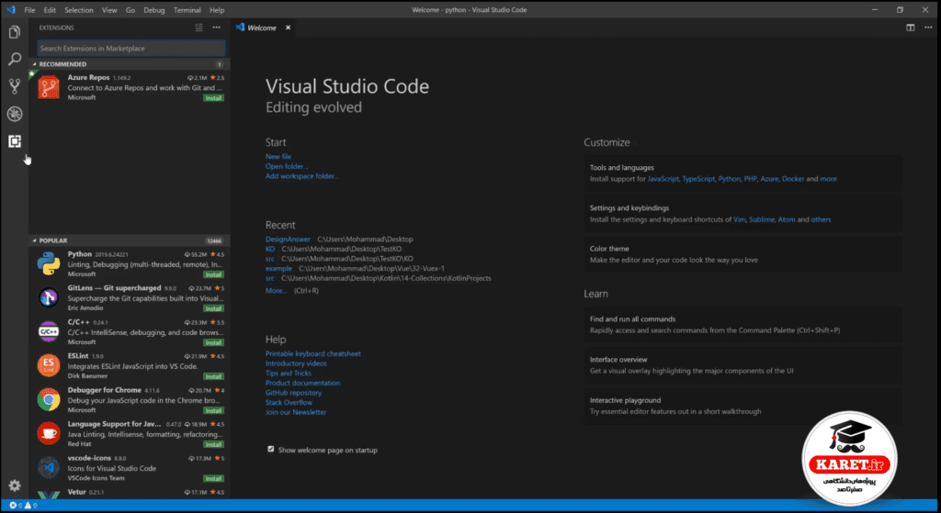This screenshot has height=513, width=941.
Task: Close the Welcome tab
Action: click(288, 28)
